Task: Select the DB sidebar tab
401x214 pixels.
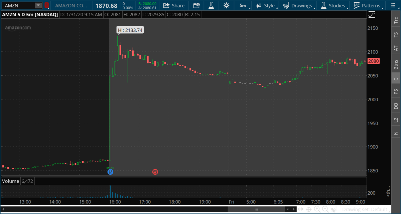Action: tap(396, 106)
